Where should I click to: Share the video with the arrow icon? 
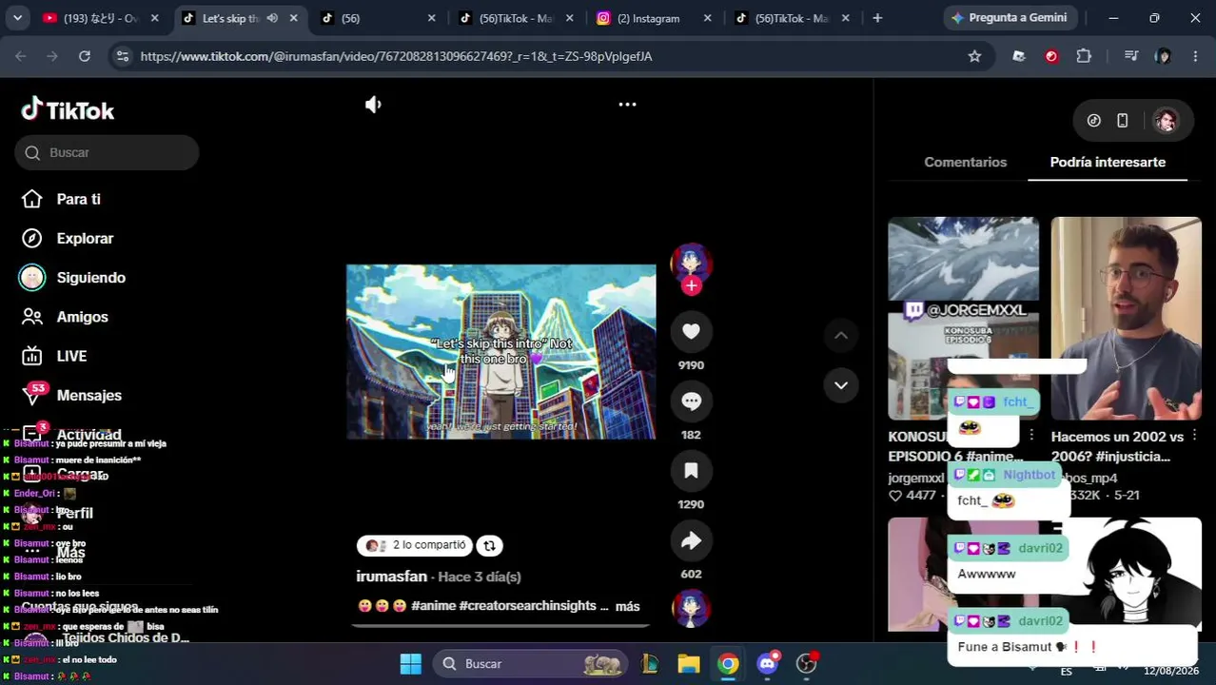[691, 540]
